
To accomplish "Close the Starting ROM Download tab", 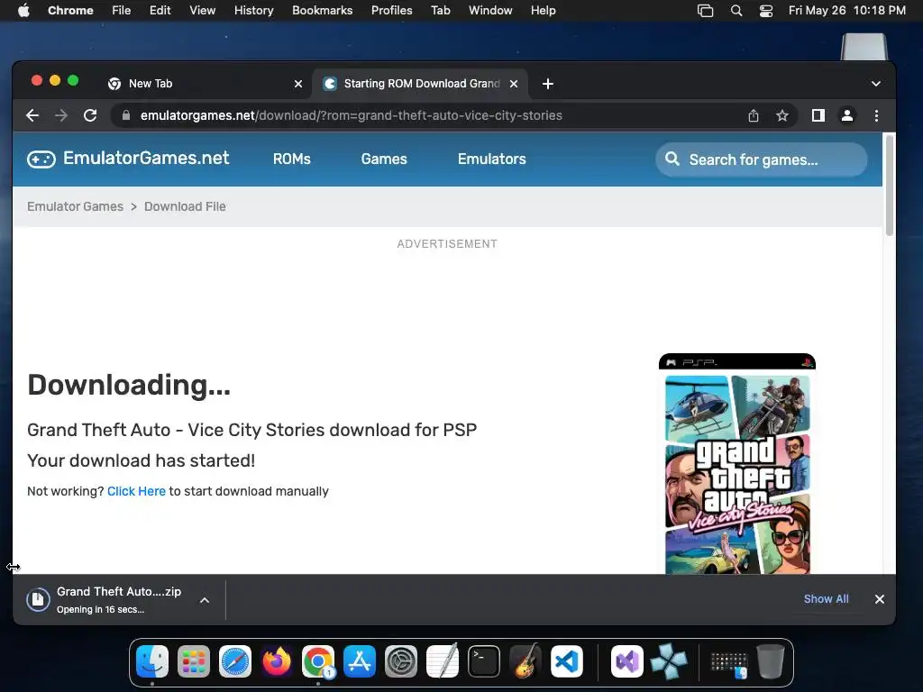I will [514, 84].
